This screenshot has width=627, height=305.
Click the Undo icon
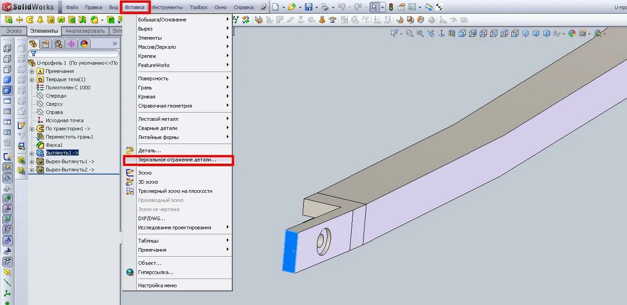(x=341, y=7)
